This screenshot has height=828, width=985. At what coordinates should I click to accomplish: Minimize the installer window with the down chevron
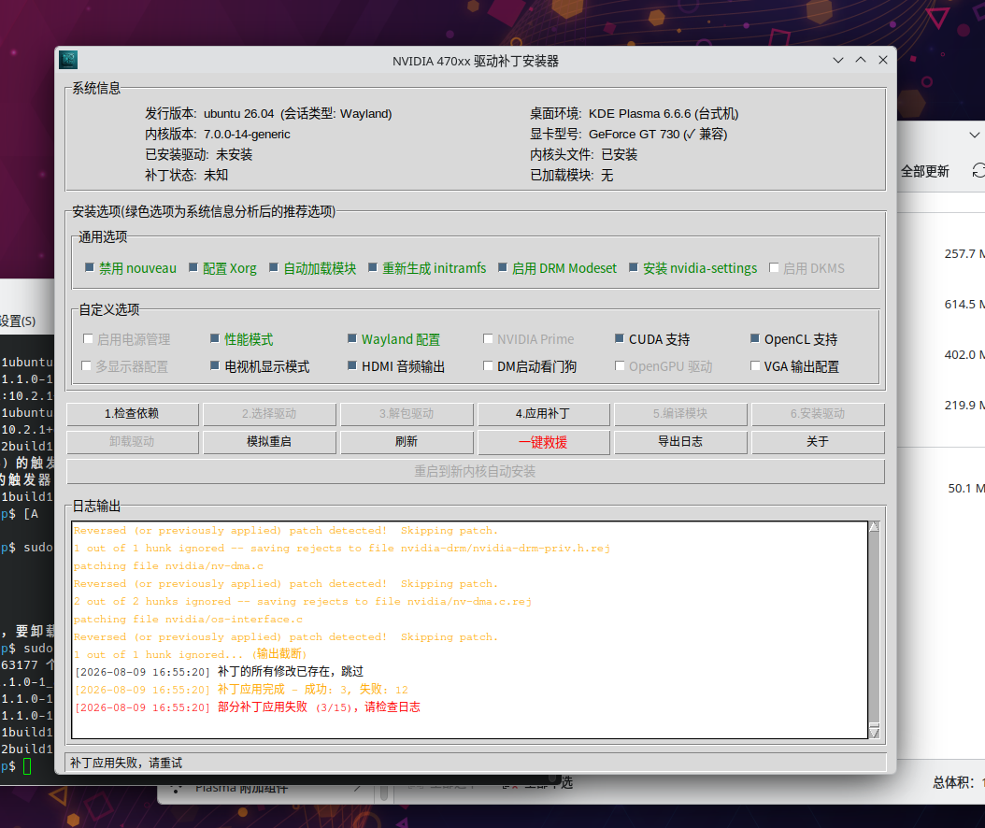point(838,61)
